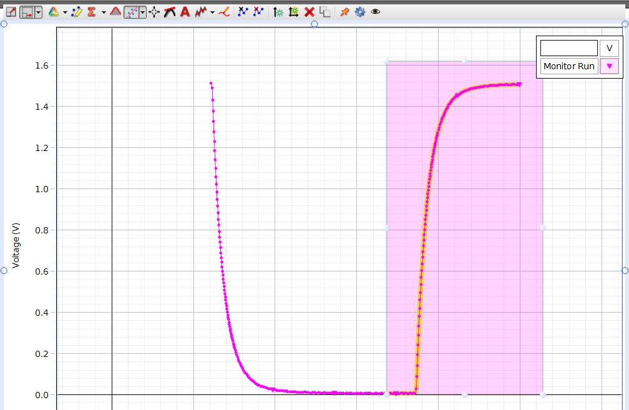Expand the curve fit dropdown arrow
The height and width of the screenshot is (410, 629).
pos(142,12)
